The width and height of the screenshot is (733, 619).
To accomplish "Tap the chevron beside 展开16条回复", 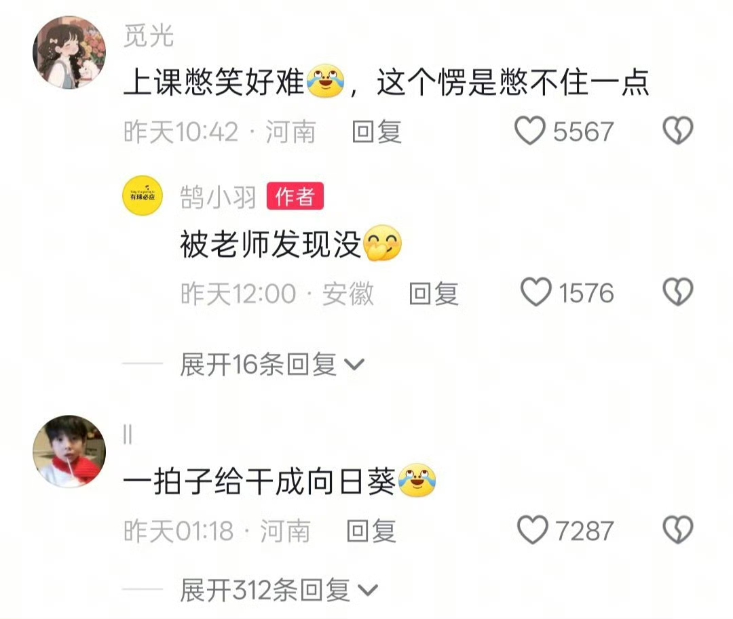I will (x=354, y=365).
